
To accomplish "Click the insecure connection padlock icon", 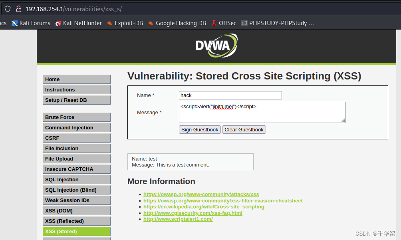I will pos(19,9).
